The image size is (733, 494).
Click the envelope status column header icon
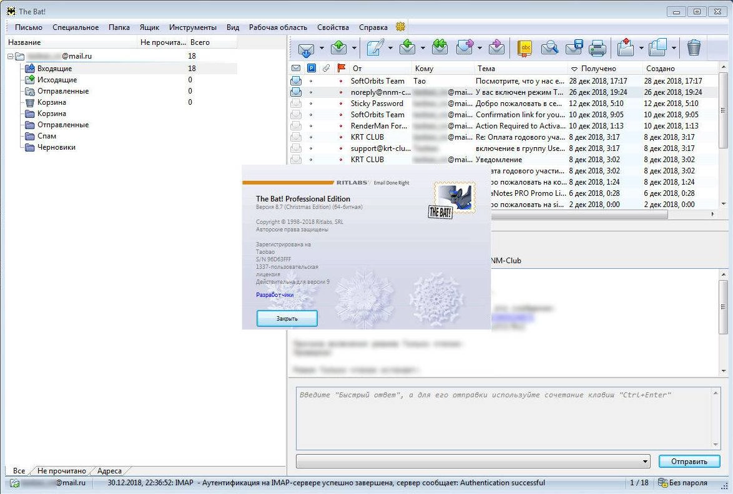tap(296, 68)
